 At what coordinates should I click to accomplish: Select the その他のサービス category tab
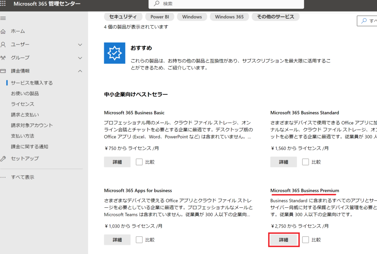[275, 17]
